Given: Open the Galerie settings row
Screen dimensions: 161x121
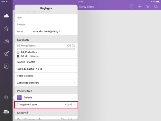Looking at the screenshot, I should pos(46,97).
